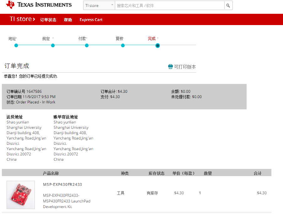Click the 余额 $0.00 value

pyautogui.click(x=185, y=91)
